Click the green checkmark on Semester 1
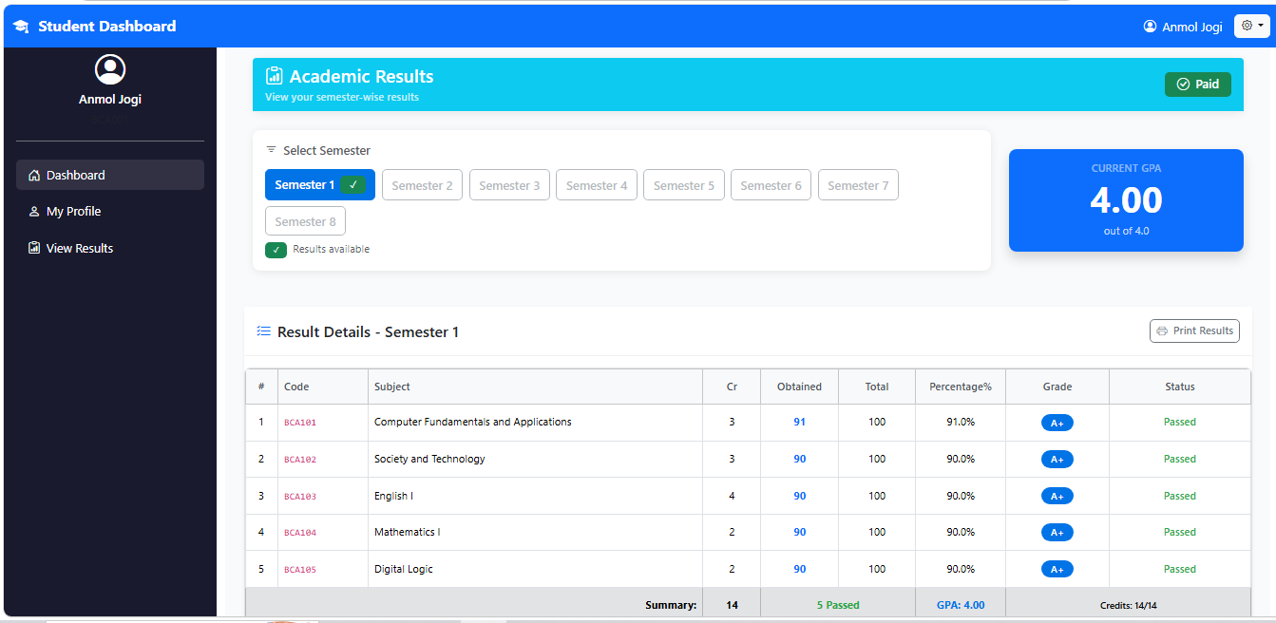This screenshot has width=1276, height=623. (x=353, y=185)
